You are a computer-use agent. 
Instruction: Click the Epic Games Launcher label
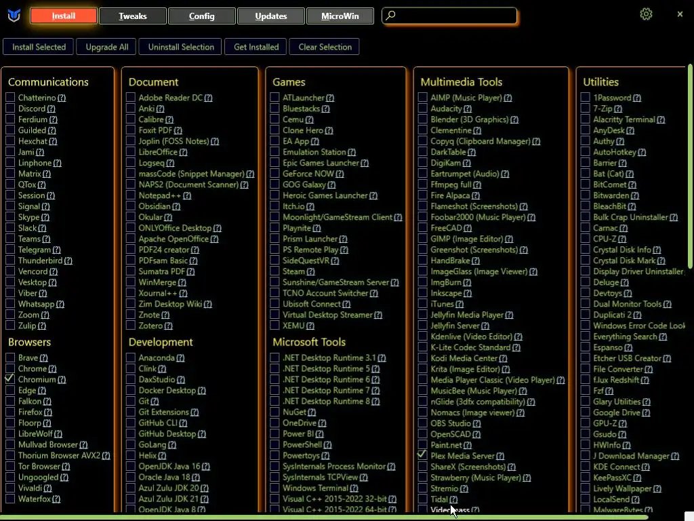(x=321, y=163)
